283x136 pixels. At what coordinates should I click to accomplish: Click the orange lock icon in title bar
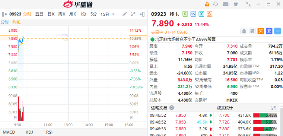(x=207, y=4)
